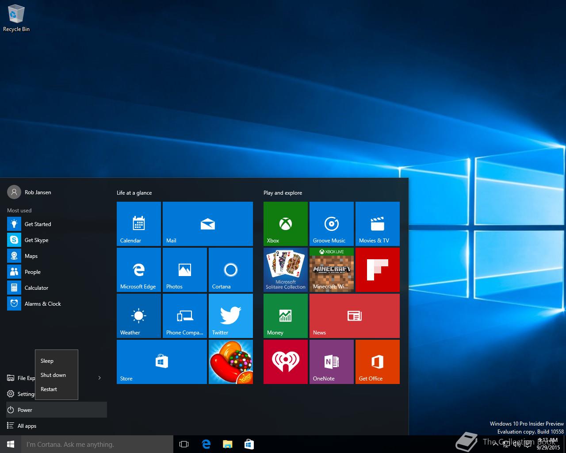Open the Minecraft tile
Screen dimensions: 566x453
331,270
